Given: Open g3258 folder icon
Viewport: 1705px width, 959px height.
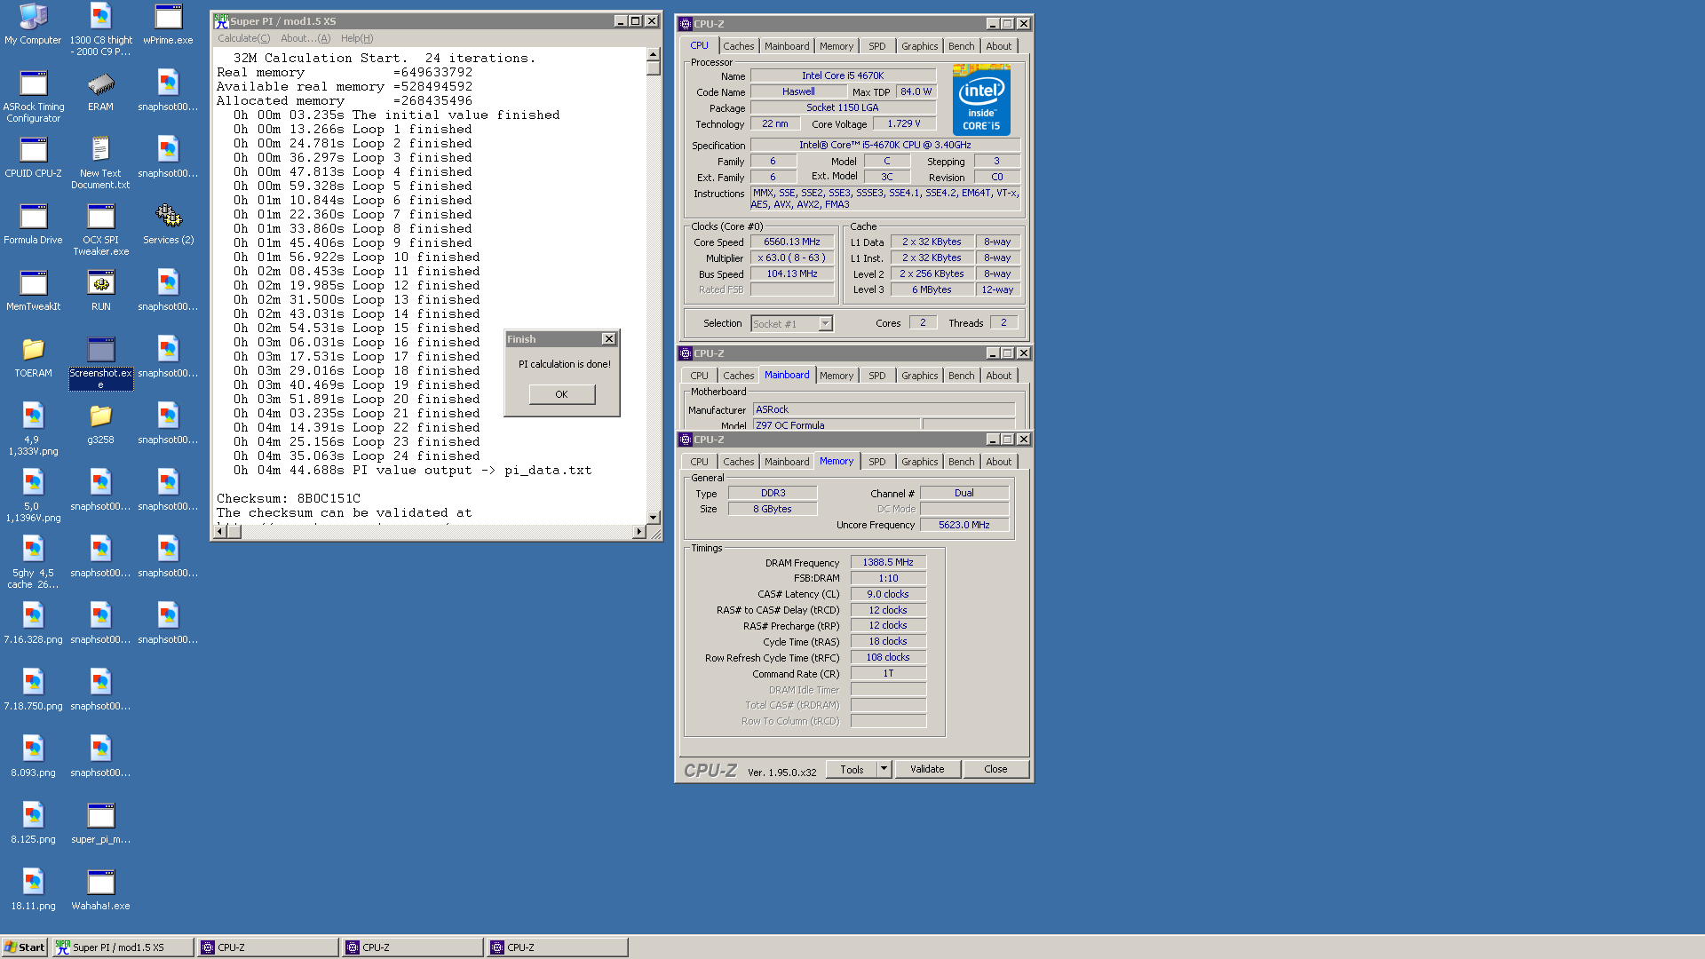Looking at the screenshot, I should click(x=100, y=424).
